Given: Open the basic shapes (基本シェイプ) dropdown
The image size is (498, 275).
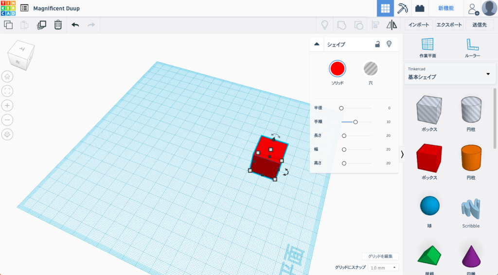Looking at the screenshot, I should pyautogui.click(x=448, y=74).
